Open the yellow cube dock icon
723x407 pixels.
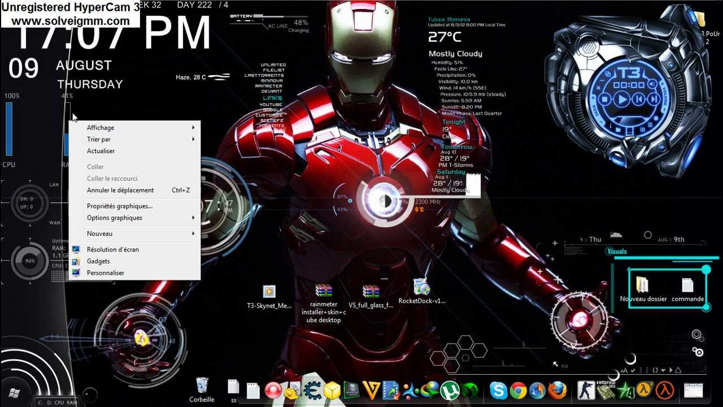pyautogui.click(x=332, y=391)
